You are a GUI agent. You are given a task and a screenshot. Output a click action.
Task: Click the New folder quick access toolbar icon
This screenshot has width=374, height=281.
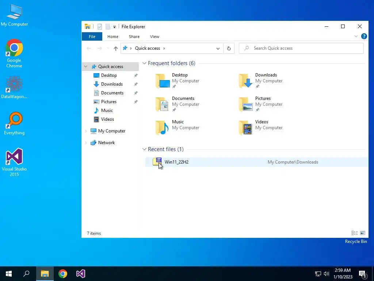[x=108, y=27]
